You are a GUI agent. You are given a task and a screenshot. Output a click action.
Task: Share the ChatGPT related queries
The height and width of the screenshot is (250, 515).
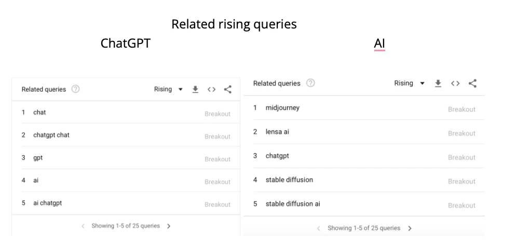[227, 90]
